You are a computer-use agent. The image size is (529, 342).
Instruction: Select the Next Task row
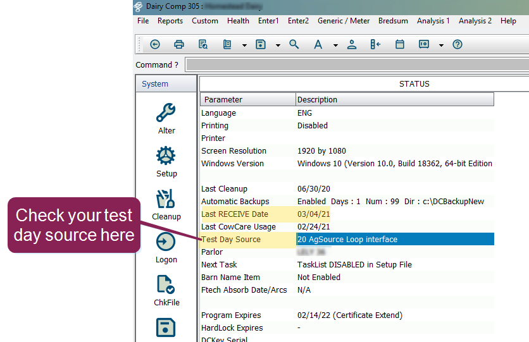[x=347, y=265]
